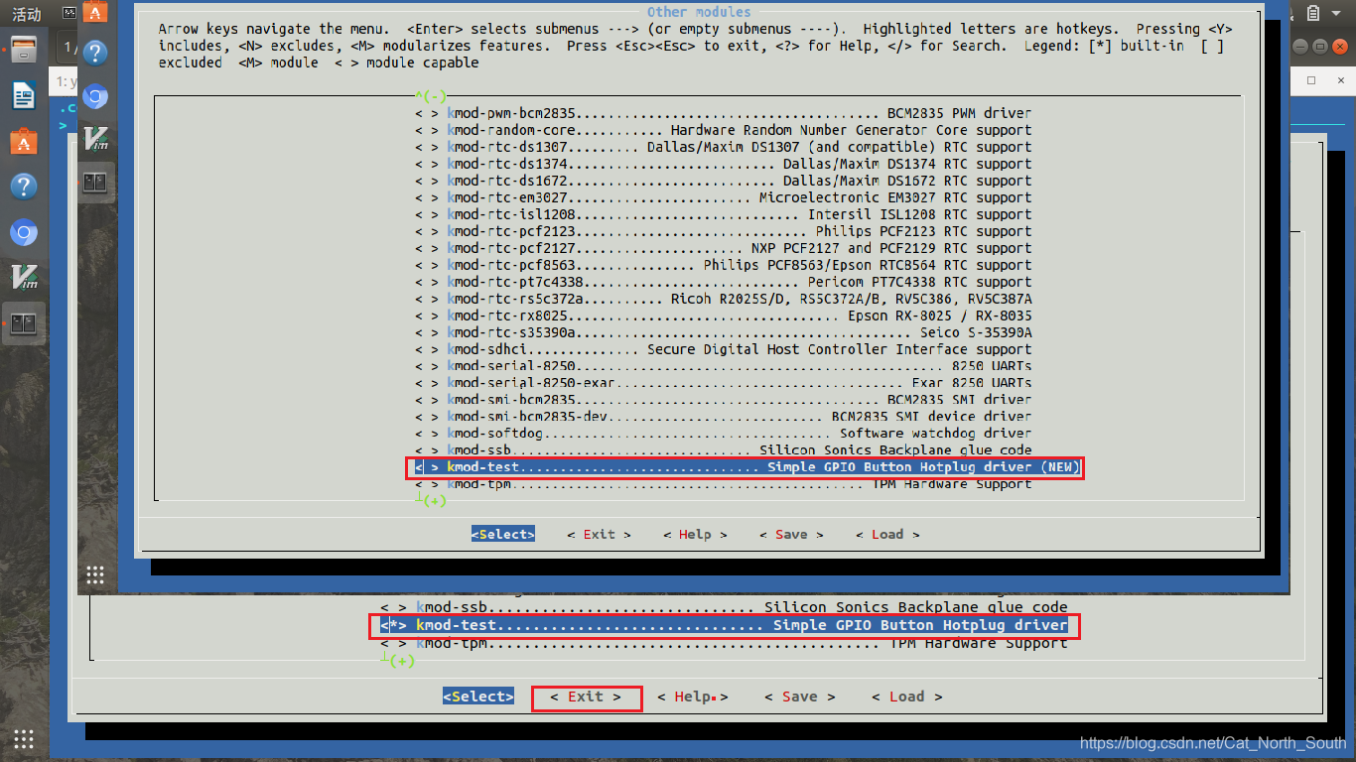
Task: Open Ubuntu Software in the outer dock
Action: coord(24,141)
